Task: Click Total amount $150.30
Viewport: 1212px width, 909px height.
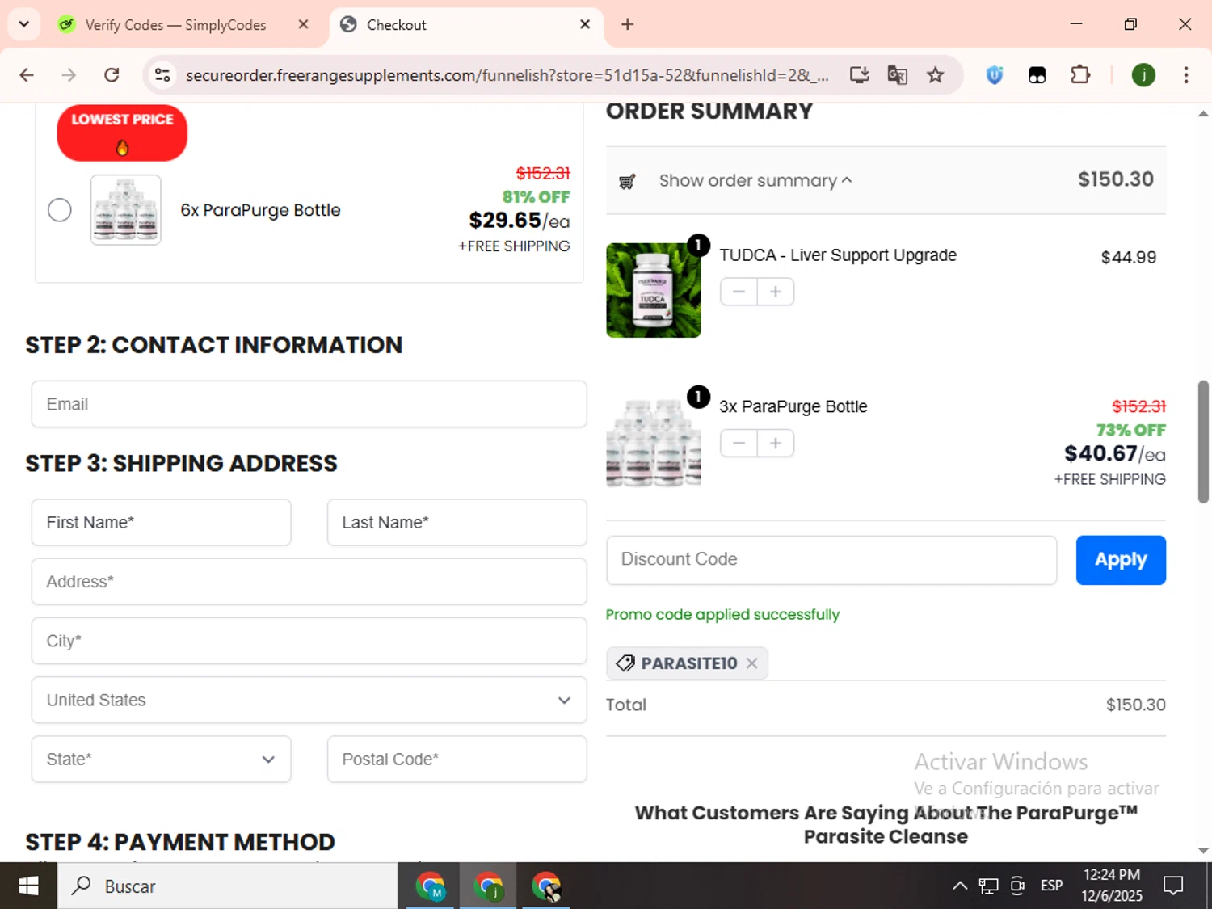Action: (x=1135, y=705)
